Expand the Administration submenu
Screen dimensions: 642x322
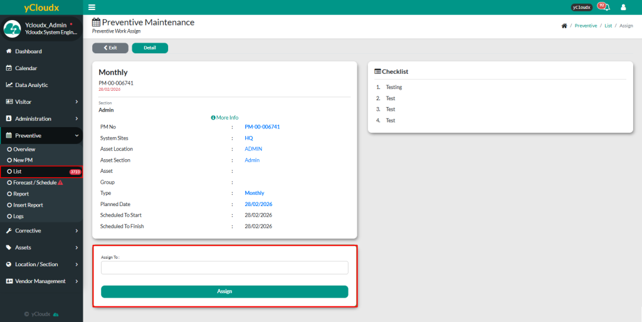tap(41, 118)
